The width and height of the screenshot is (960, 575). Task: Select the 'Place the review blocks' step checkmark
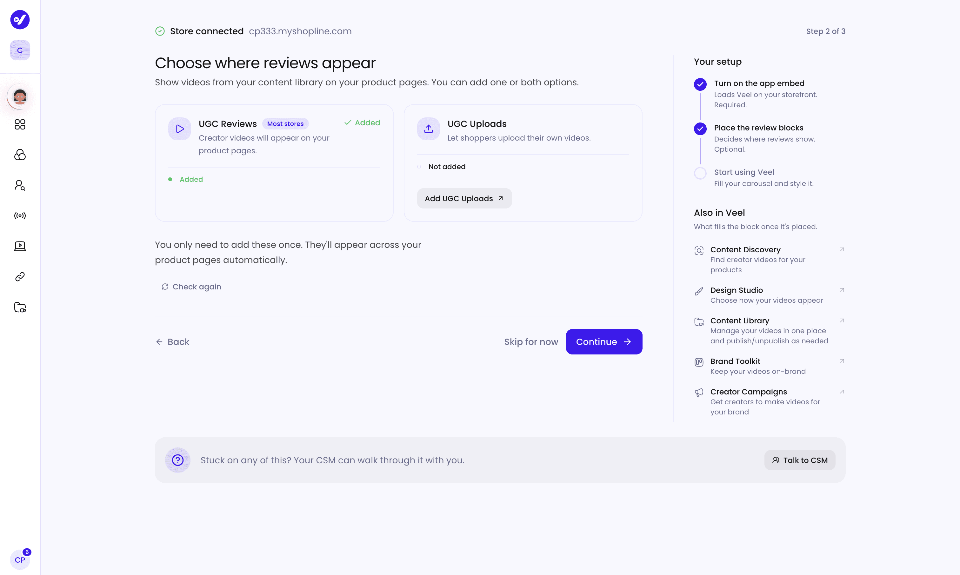pyautogui.click(x=700, y=129)
